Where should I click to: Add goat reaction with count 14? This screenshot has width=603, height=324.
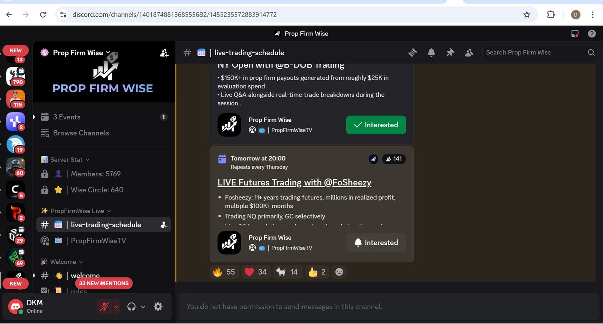287,272
